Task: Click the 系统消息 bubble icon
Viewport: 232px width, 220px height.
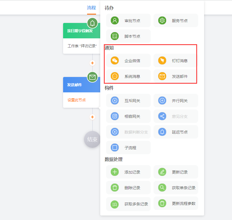Action: [115, 76]
